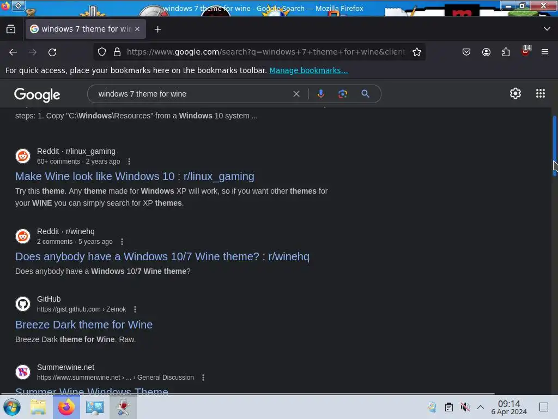
Task: Search by image with Google Lens
Action: 343,94
